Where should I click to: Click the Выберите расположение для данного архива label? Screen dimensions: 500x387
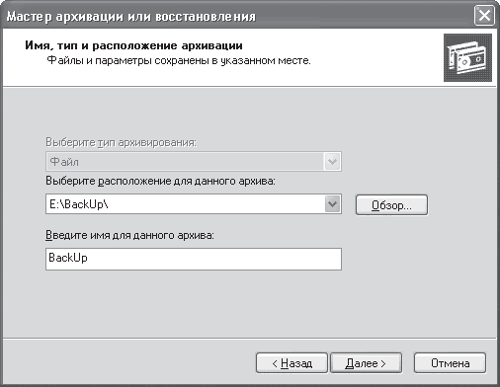160,181
